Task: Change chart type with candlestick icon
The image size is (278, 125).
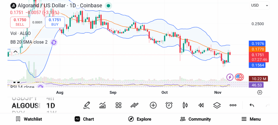Action: (185, 105)
